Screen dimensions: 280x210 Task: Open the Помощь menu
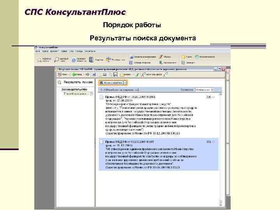click(79, 51)
